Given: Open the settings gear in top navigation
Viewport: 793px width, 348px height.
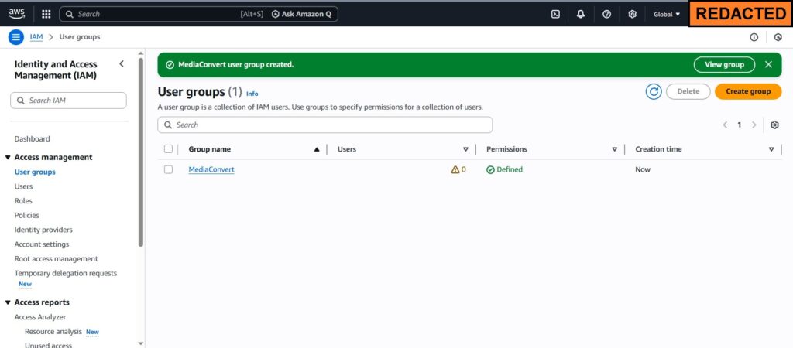Looking at the screenshot, I should (632, 14).
